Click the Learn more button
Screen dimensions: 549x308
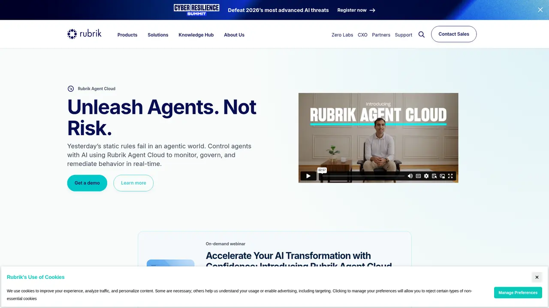[133, 183]
